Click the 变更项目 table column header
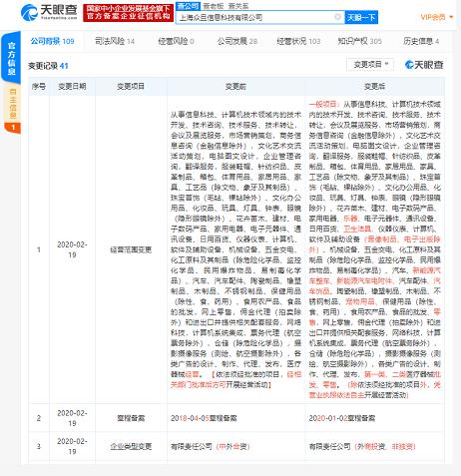 [131, 87]
